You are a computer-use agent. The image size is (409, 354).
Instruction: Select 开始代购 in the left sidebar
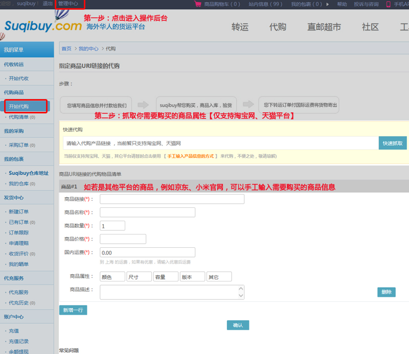tap(19, 106)
